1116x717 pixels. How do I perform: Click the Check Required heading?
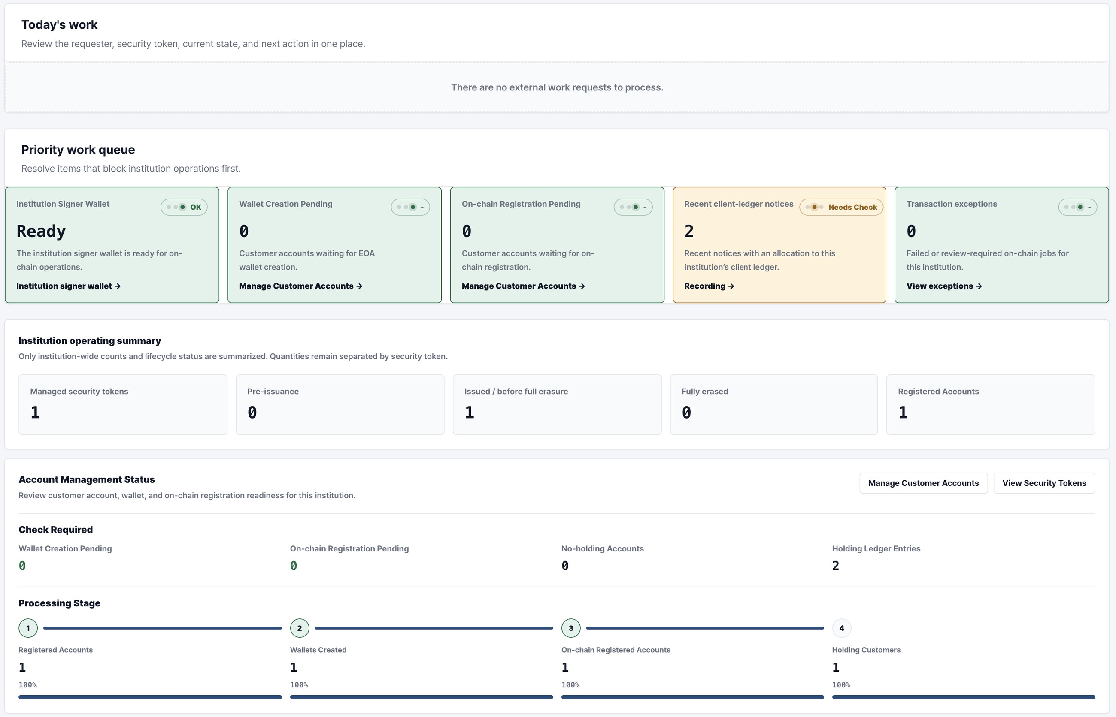click(x=55, y=529)
